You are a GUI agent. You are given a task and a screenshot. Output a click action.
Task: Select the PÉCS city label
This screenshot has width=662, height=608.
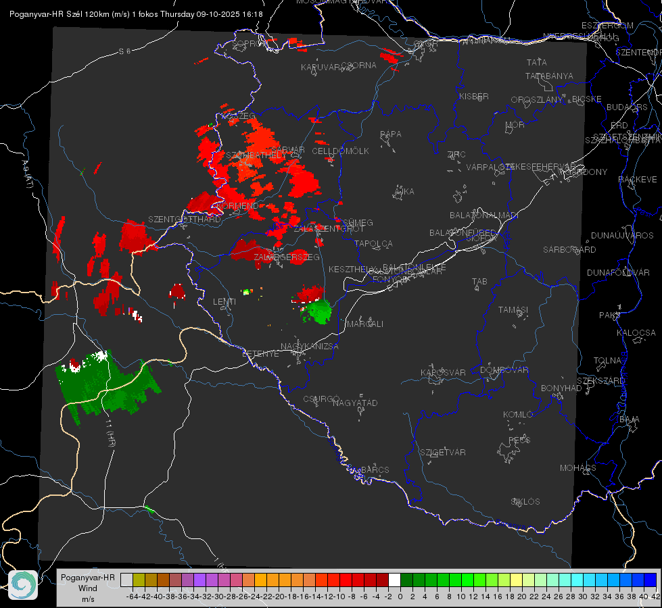519,440
